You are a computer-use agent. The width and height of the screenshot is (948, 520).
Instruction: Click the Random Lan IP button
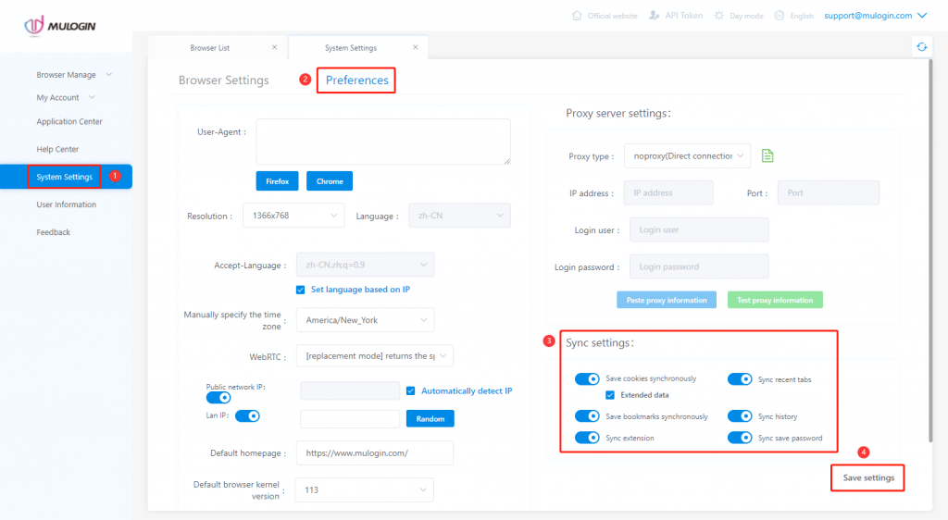pos(430,418)
